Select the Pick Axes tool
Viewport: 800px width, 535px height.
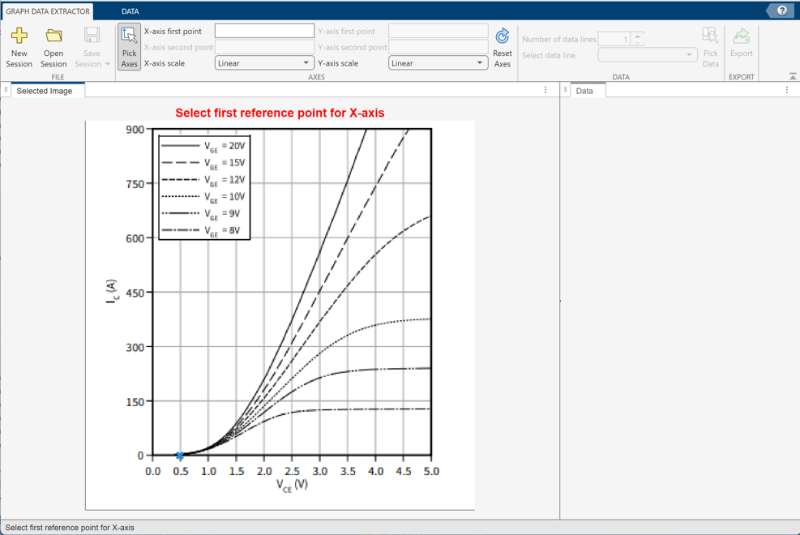coord(129,45)
